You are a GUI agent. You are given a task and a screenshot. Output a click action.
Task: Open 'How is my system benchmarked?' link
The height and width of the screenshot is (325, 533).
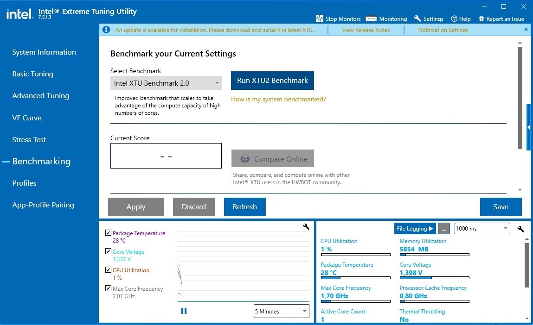point(278,100)
